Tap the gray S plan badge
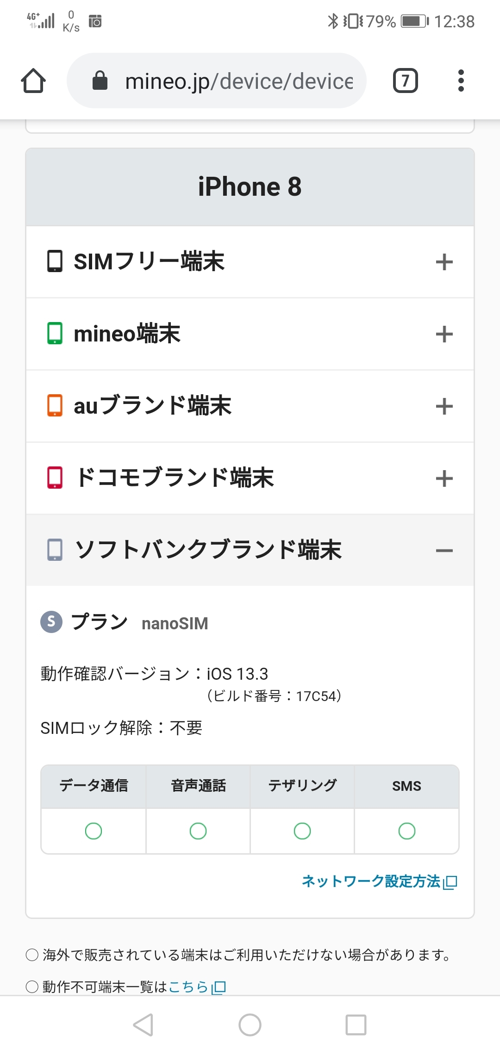Image resolution: width=500 pixels, height=1055 pixels. point(51,621)
